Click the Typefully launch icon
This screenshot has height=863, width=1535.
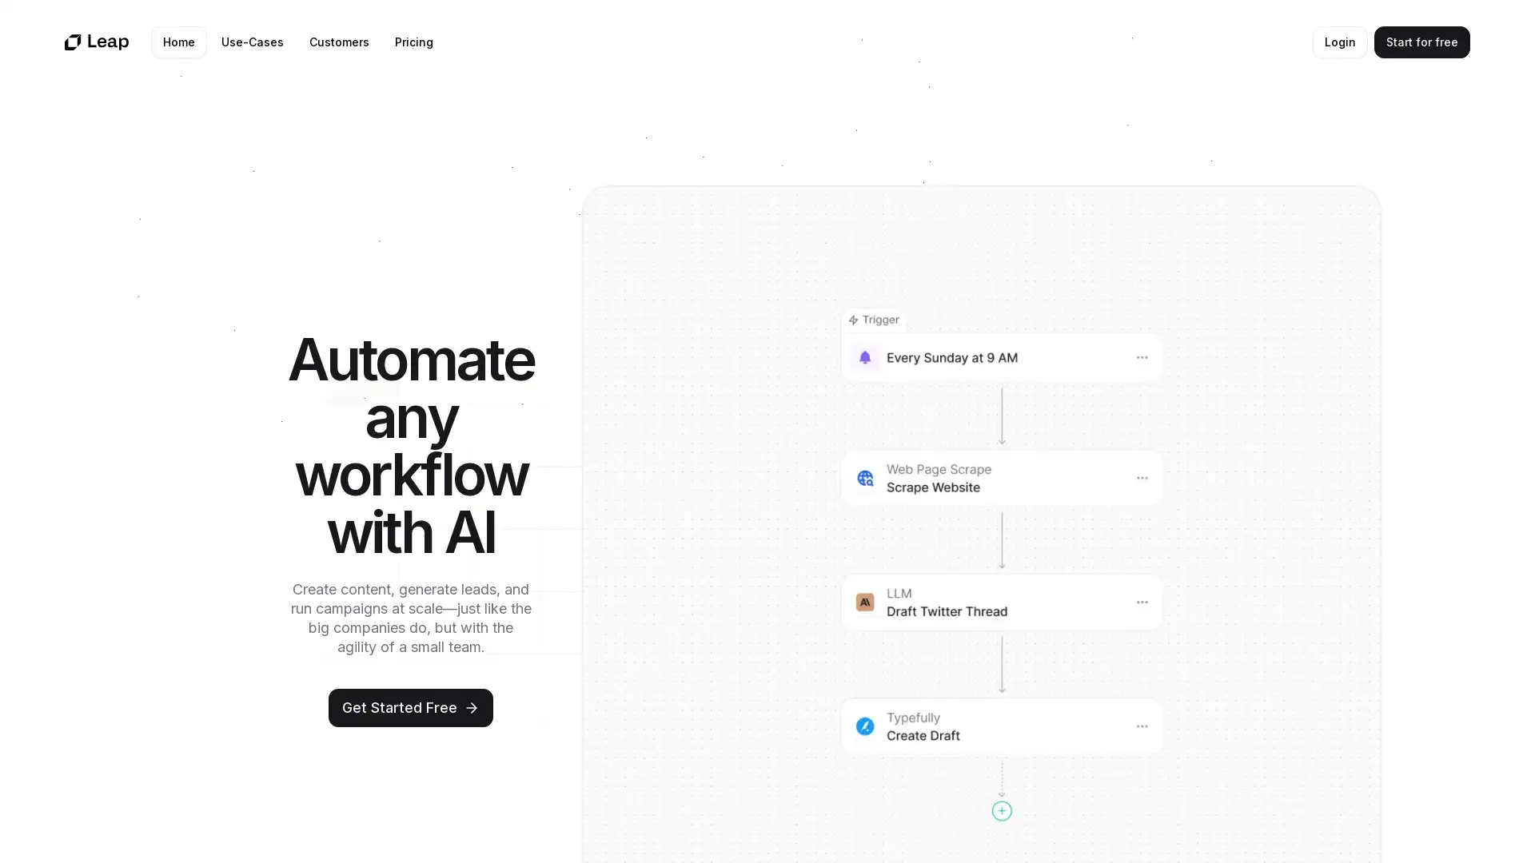click(864, 726)
